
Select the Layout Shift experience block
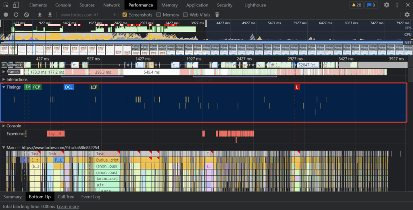[56, 134]
